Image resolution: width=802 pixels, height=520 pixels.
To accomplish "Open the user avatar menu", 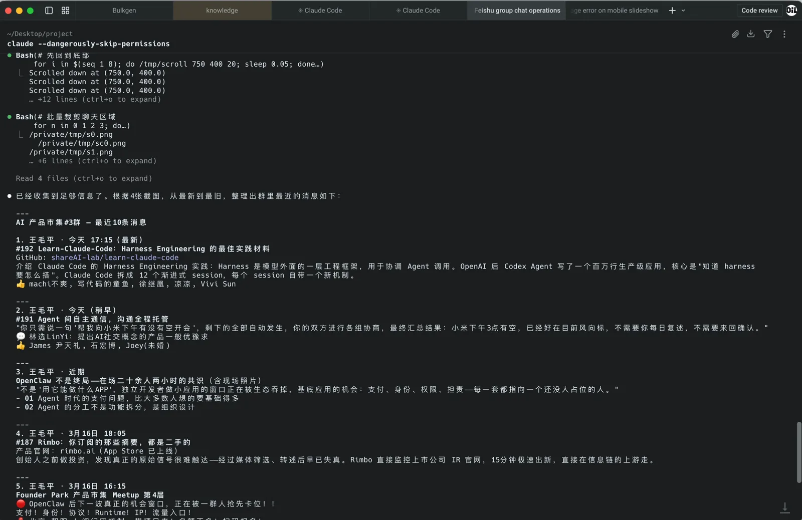I will [x=791, y=11].
